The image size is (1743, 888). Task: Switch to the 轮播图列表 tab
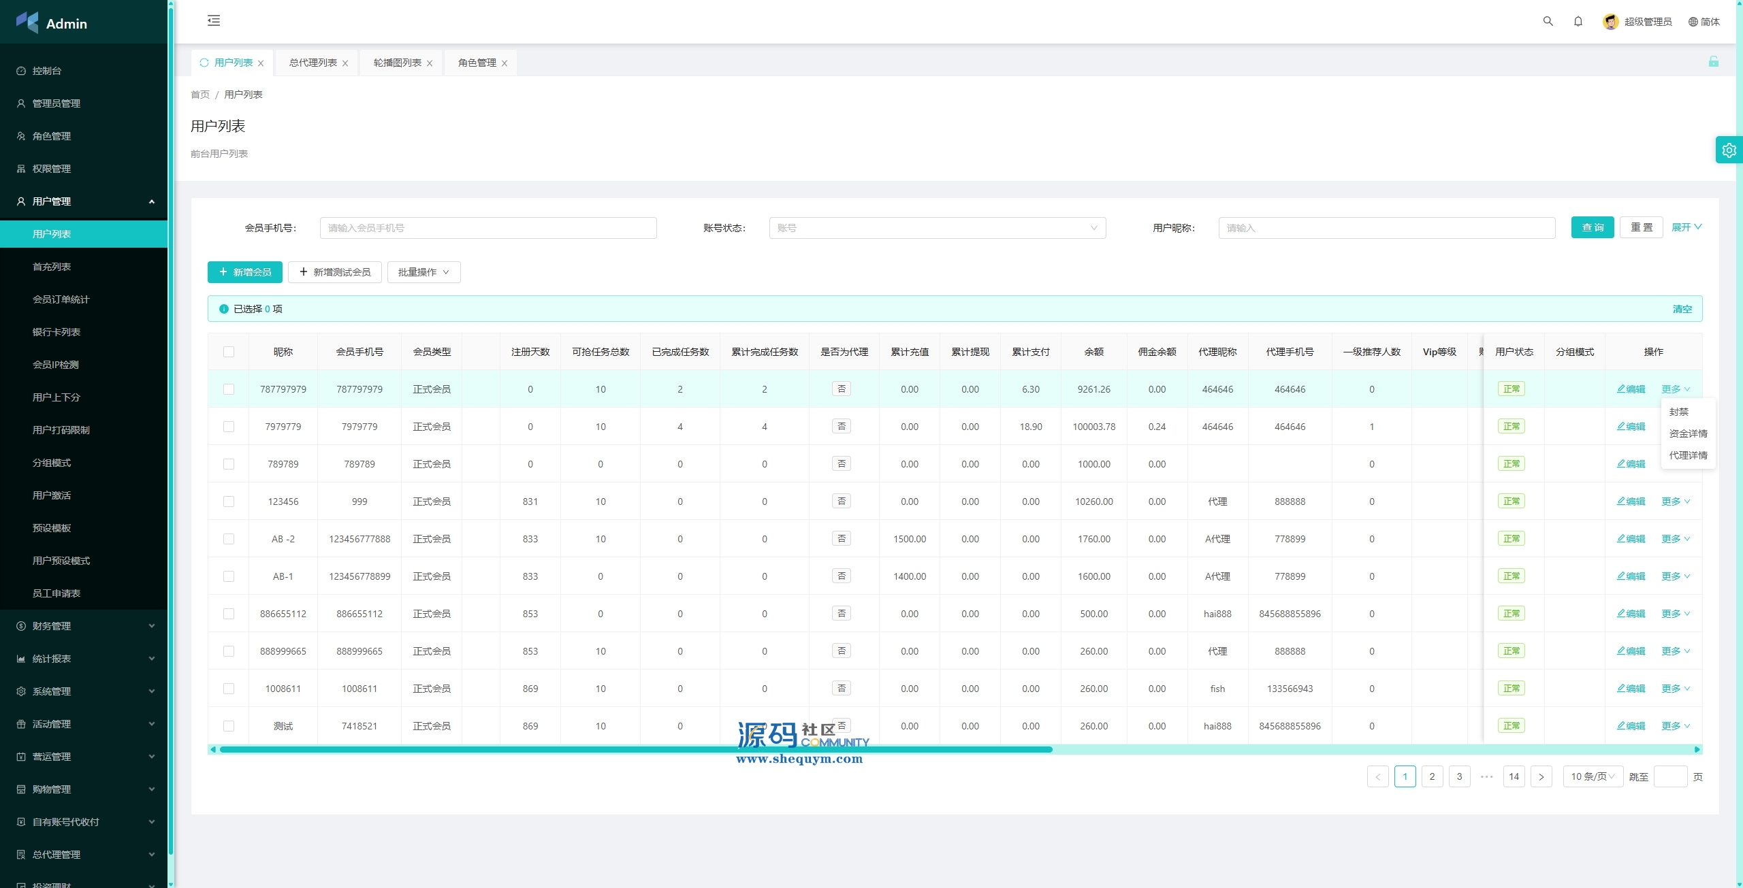click(x=397, y=63)
